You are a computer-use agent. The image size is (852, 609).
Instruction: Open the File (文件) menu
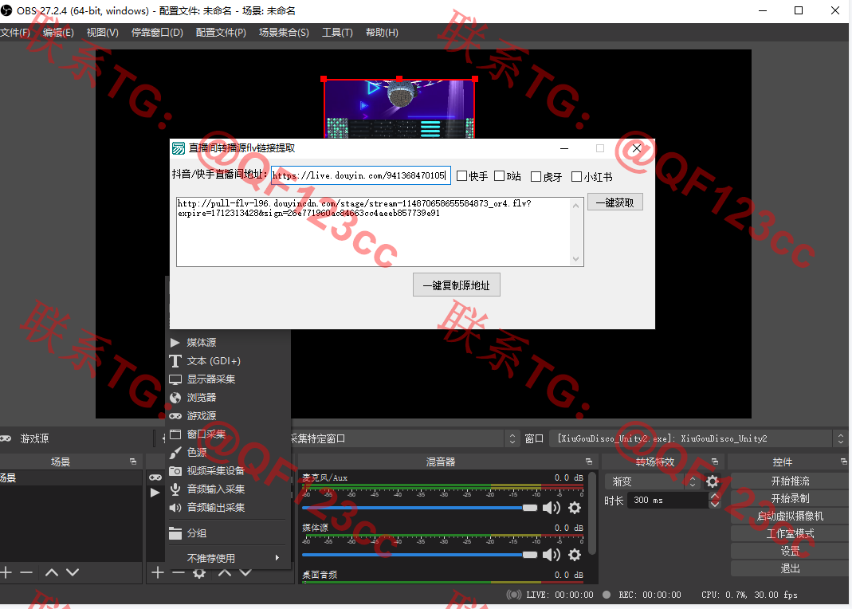coord(14,33)
